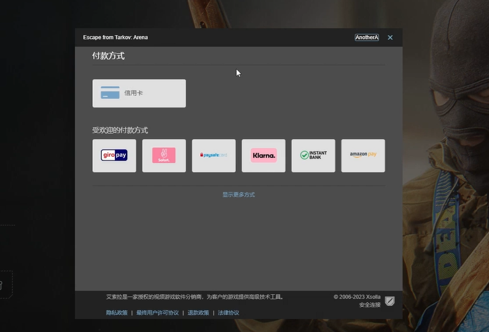The image size is (489, 332).
Task: Choose the credit card payment option
Action: 139,93
